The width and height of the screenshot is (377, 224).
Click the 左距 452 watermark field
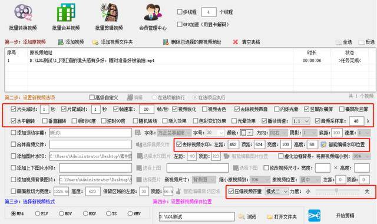click(233, 144)
